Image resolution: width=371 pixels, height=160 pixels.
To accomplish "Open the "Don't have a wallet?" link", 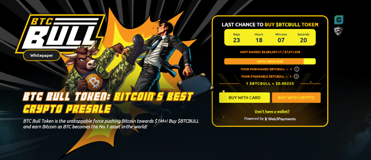I will pos(272,111).
